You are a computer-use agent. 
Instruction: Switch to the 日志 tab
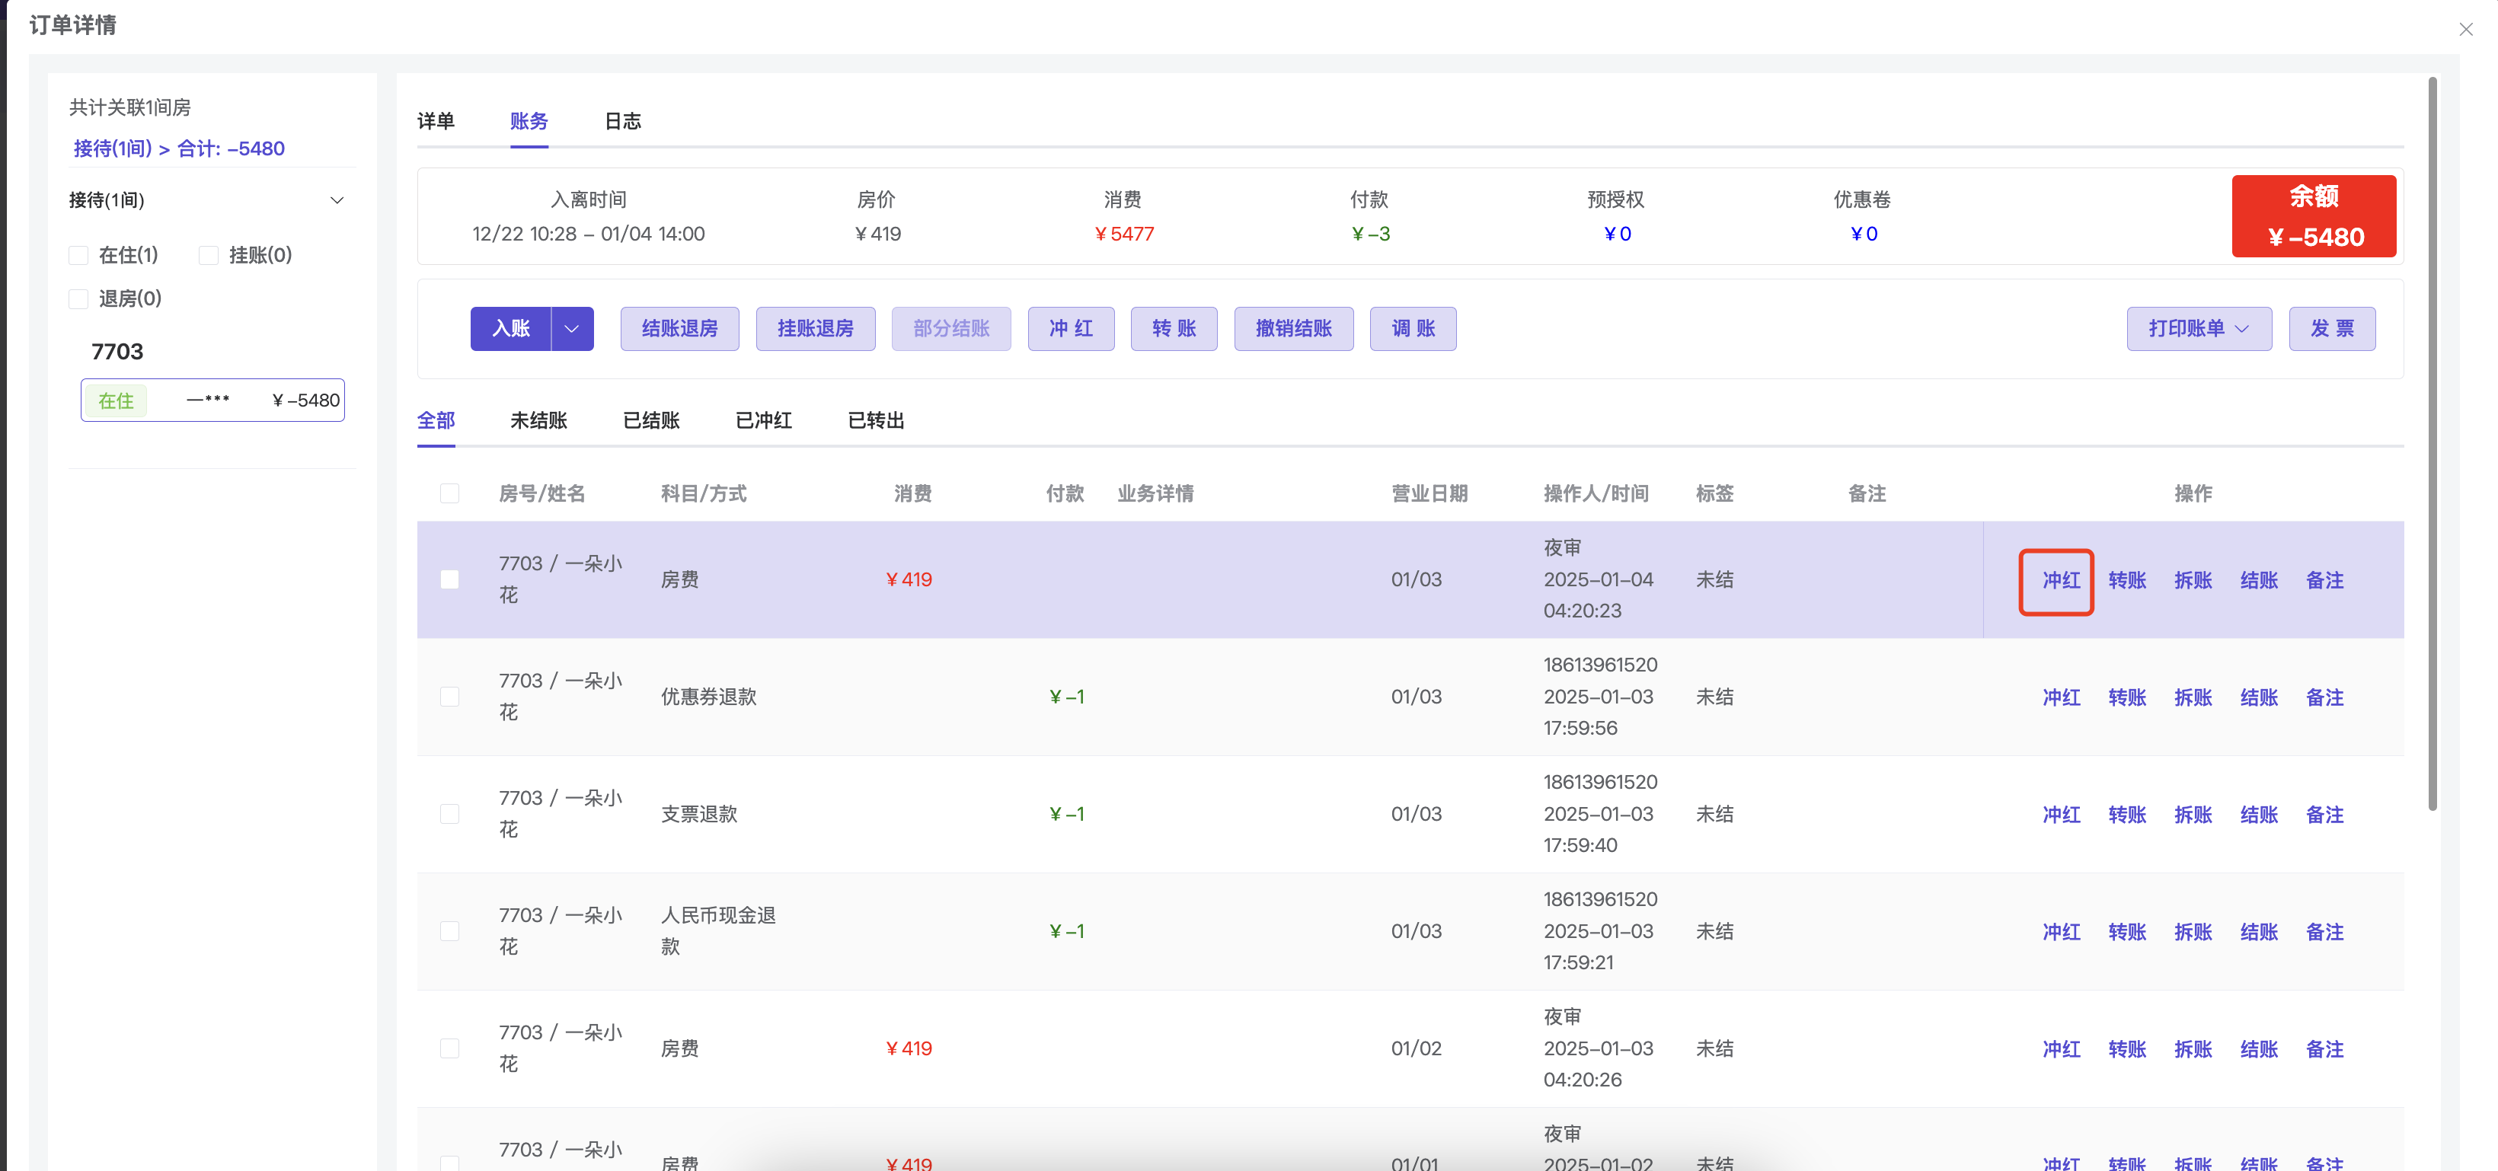[622, 121]
